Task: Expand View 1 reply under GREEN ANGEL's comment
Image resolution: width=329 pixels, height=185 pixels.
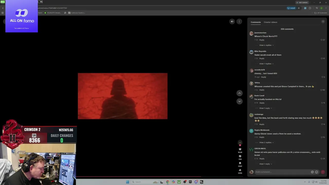Action: point(266,164)
